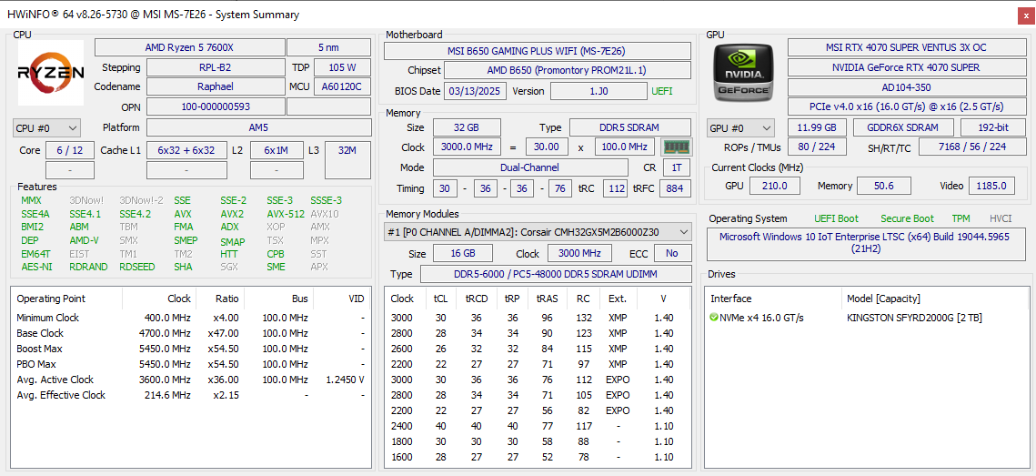Click the 1T command rate field
1036x476 pixels.
(678, 168)
